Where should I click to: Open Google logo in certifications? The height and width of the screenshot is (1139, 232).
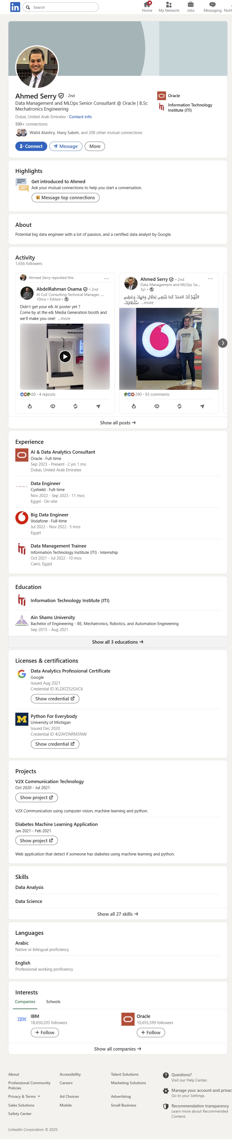(x=22, y=674)
